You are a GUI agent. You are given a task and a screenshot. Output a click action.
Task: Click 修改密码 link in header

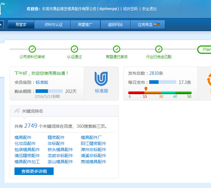130,9
